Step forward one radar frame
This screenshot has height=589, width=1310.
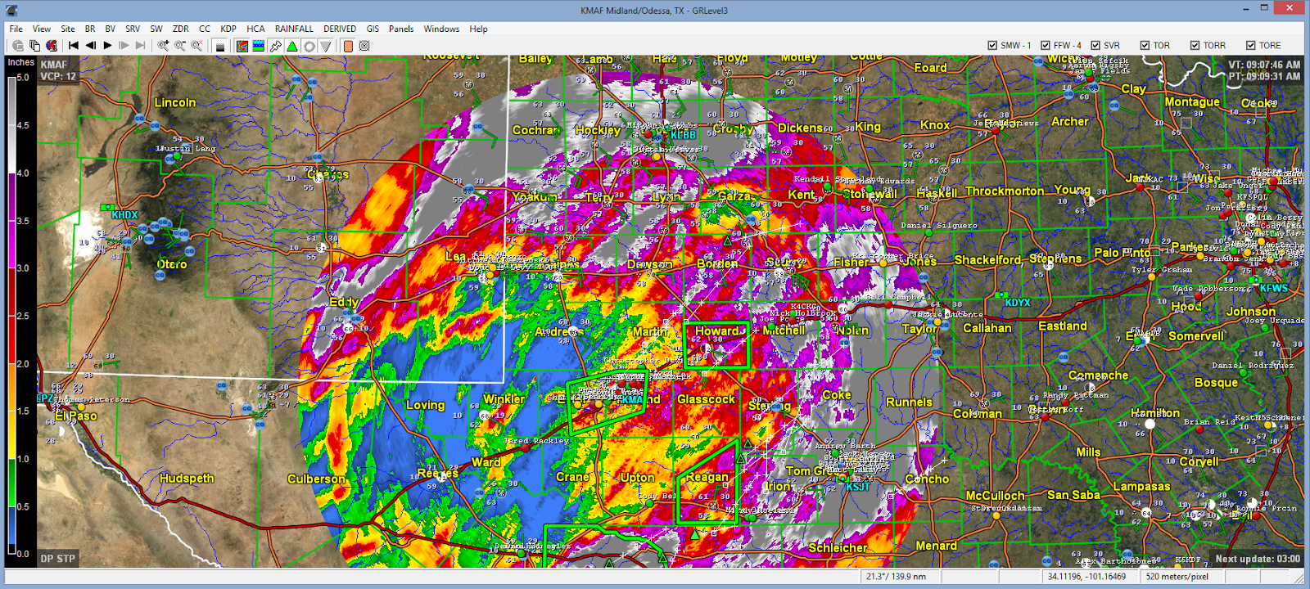(124, 46)
